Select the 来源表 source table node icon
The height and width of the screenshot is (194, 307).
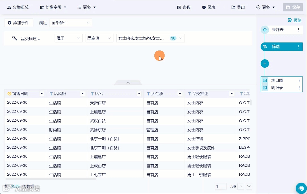point(265,29)
